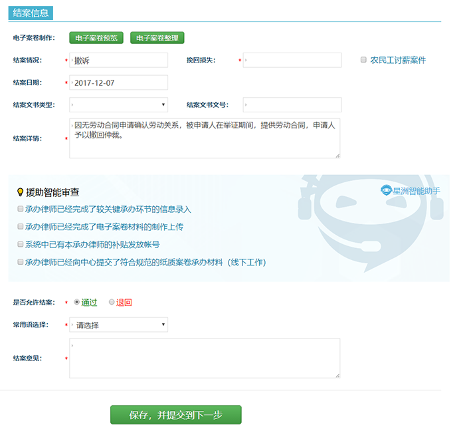Image resolution: width=465 pixels, height=429 pixels.
Task: Check 承办律师已经完成了电子案卷材料的制作上传
Action: click(x=20, y=227)
